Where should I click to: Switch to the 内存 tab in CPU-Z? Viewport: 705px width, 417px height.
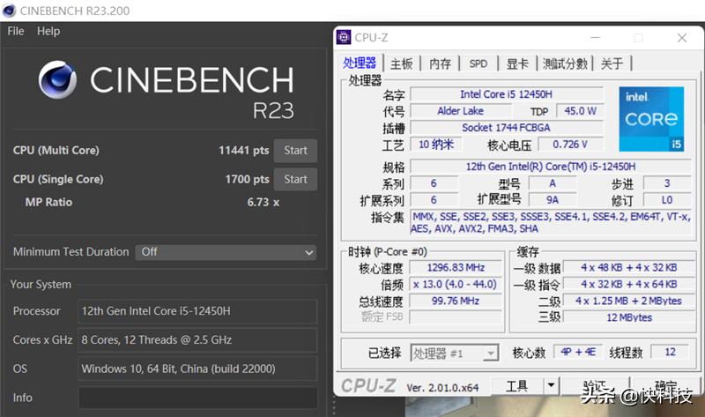tap(440, 63)
